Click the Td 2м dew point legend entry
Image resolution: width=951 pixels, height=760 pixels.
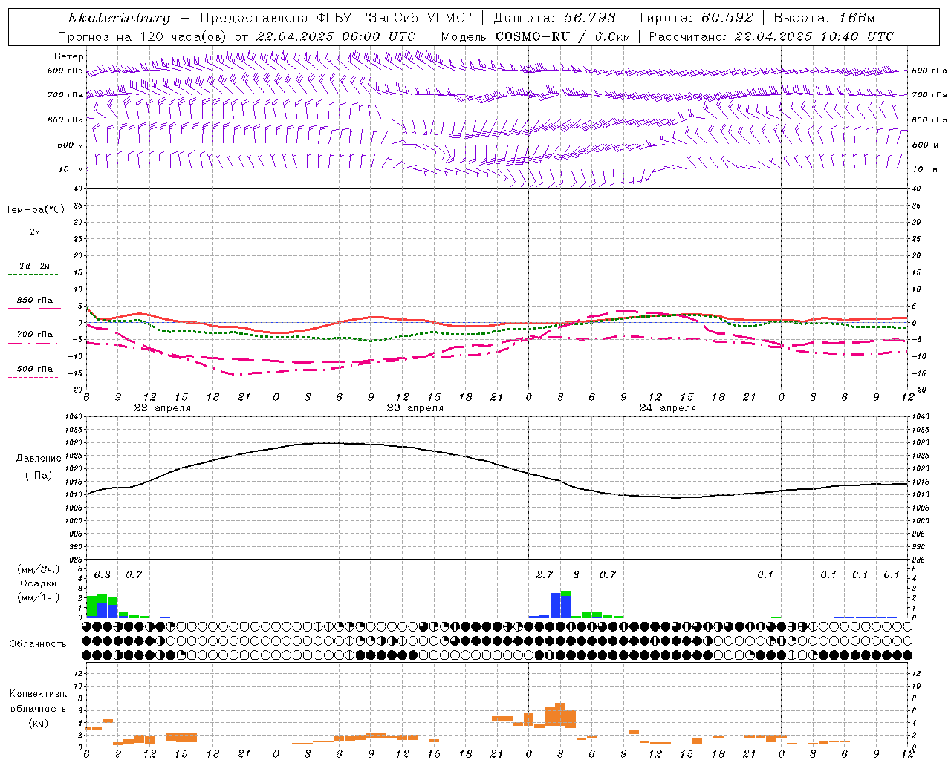tap(35, 266)
